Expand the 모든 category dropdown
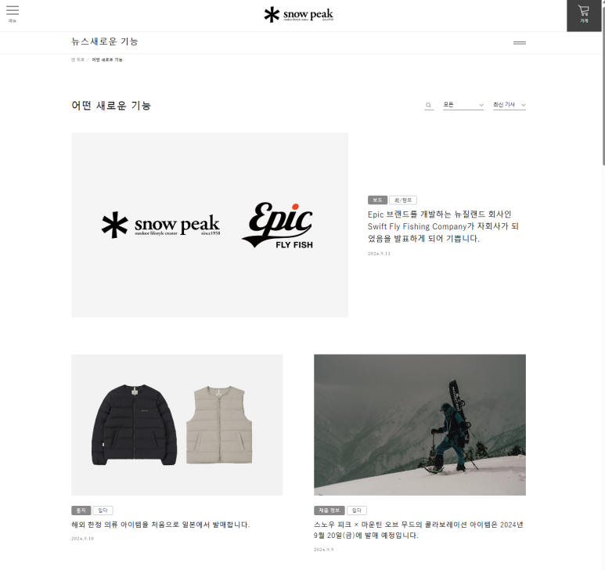605x570 pixels. (x=463, y=105)
